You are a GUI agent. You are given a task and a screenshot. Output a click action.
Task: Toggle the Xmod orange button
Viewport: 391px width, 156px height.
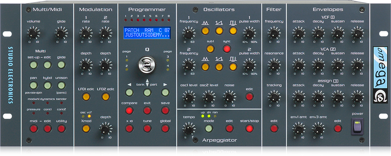[x=86, y=128]
